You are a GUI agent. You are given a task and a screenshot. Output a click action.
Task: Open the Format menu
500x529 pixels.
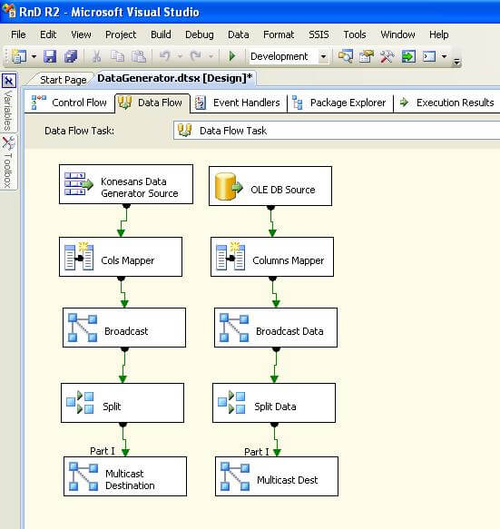(279, 34)
